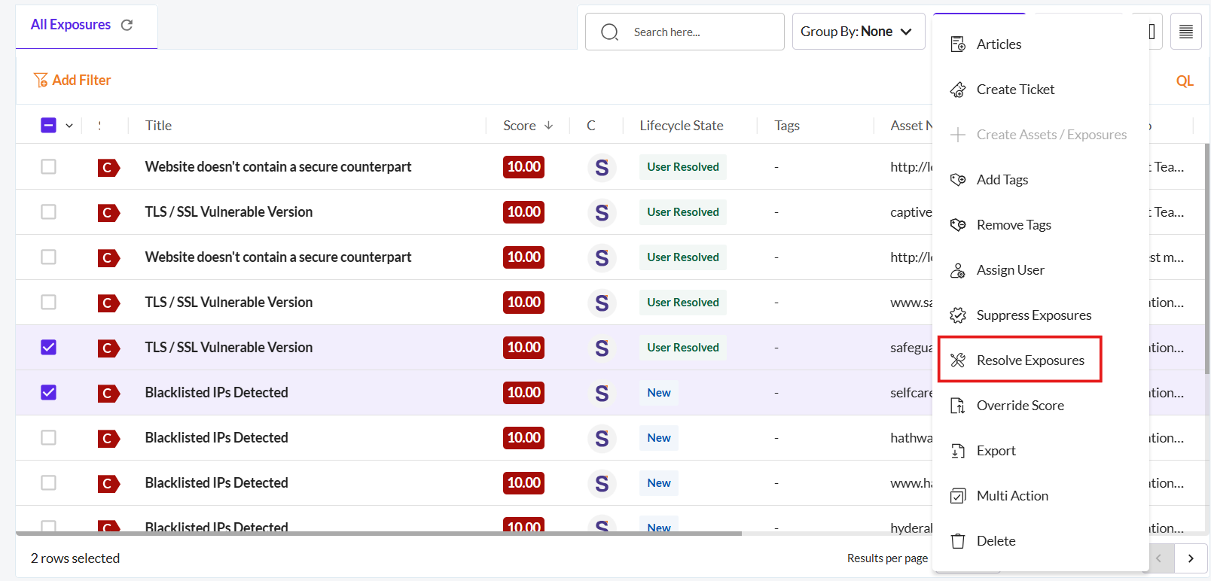Click the Create Ticket icon
The height and width of the screenshot is (581, 1211).
tap(958, 90)
